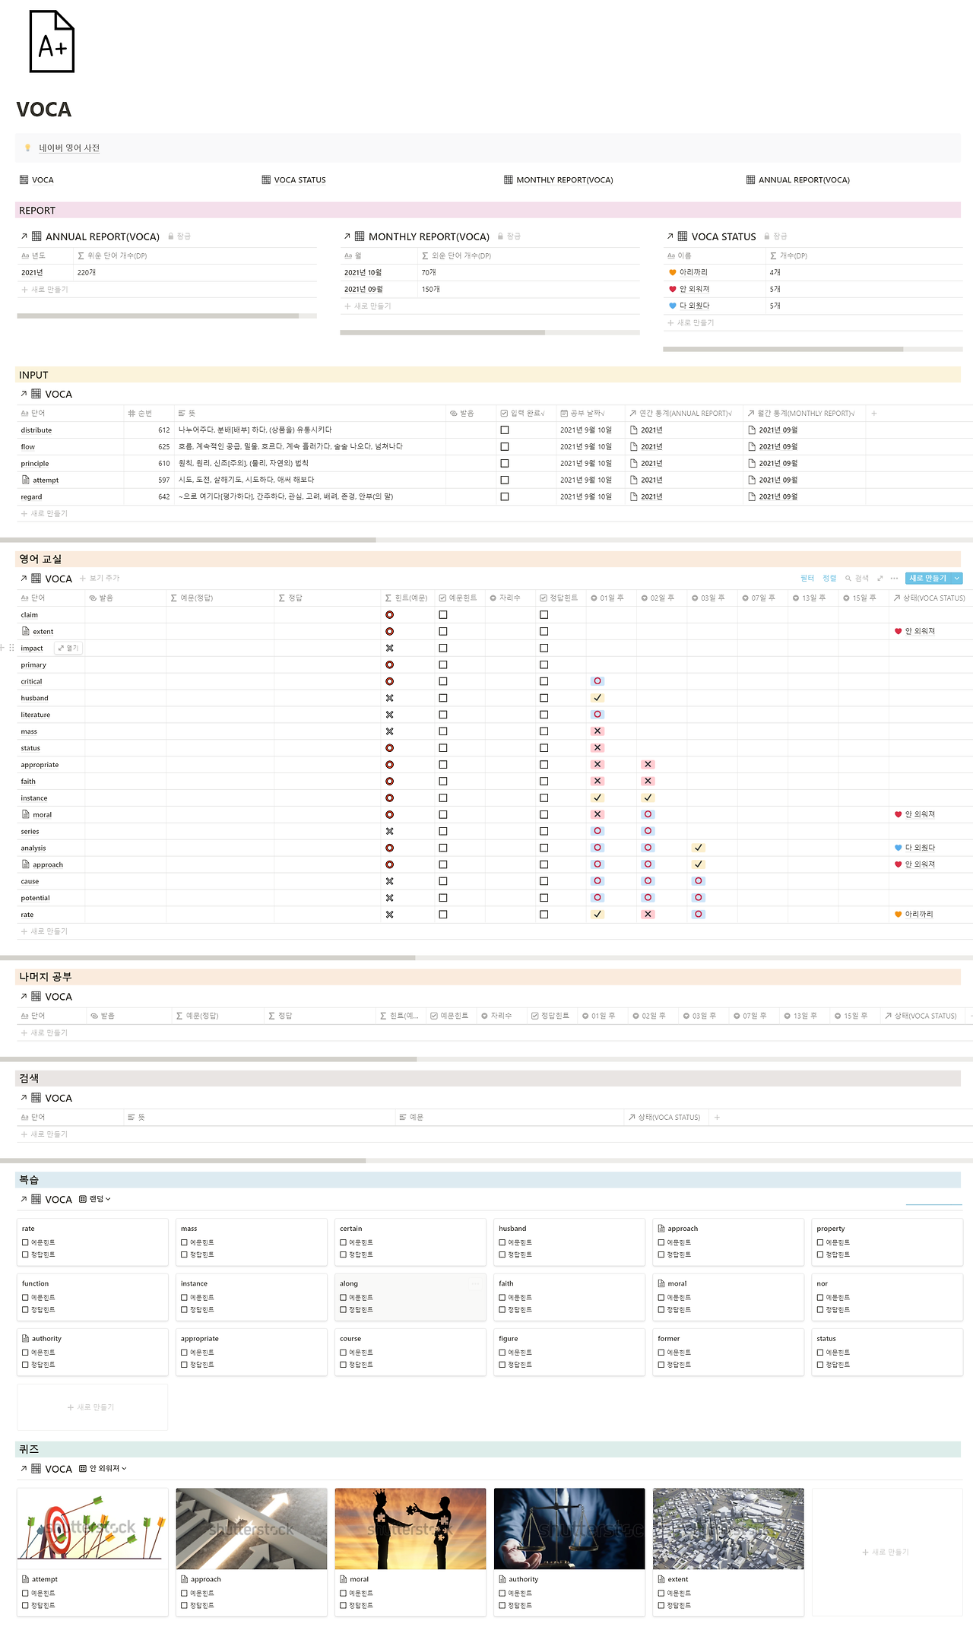
Task: Open the 공부 날짜 column header menu
Action: (x=590, y=414)
